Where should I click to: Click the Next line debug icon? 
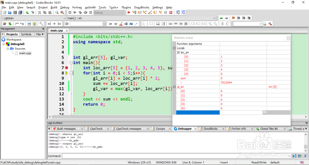[140, 12]
